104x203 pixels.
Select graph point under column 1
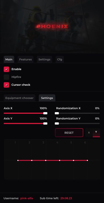coord(18,160)
